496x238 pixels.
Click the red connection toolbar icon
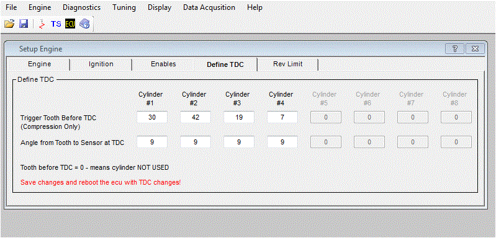(42, 24)
